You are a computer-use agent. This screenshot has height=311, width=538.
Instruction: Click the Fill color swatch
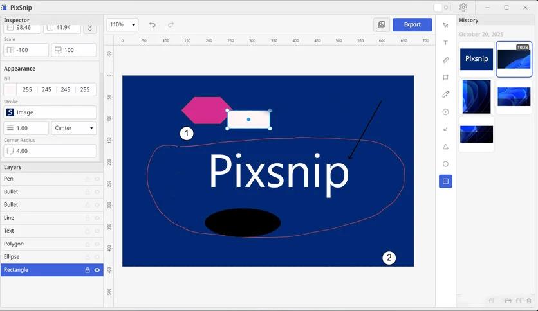point(11,90)
